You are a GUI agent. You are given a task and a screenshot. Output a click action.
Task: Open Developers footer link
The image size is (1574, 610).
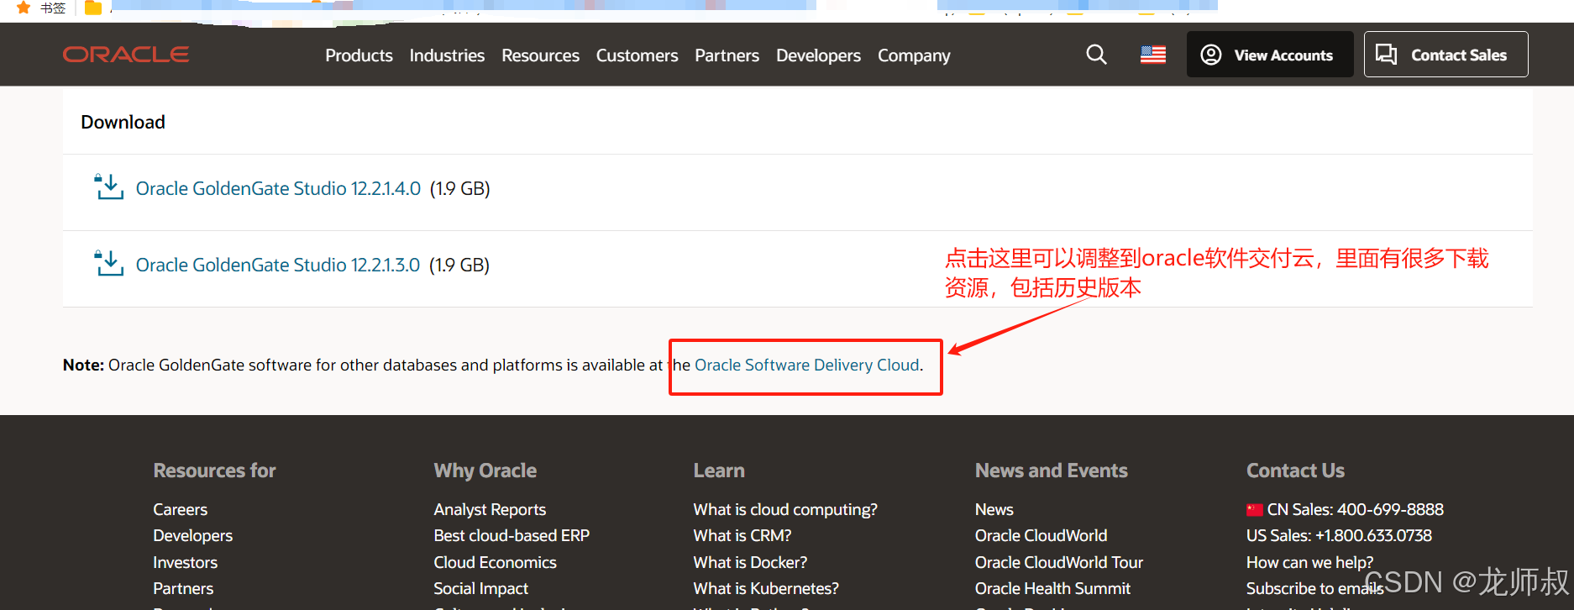point(192,535)
